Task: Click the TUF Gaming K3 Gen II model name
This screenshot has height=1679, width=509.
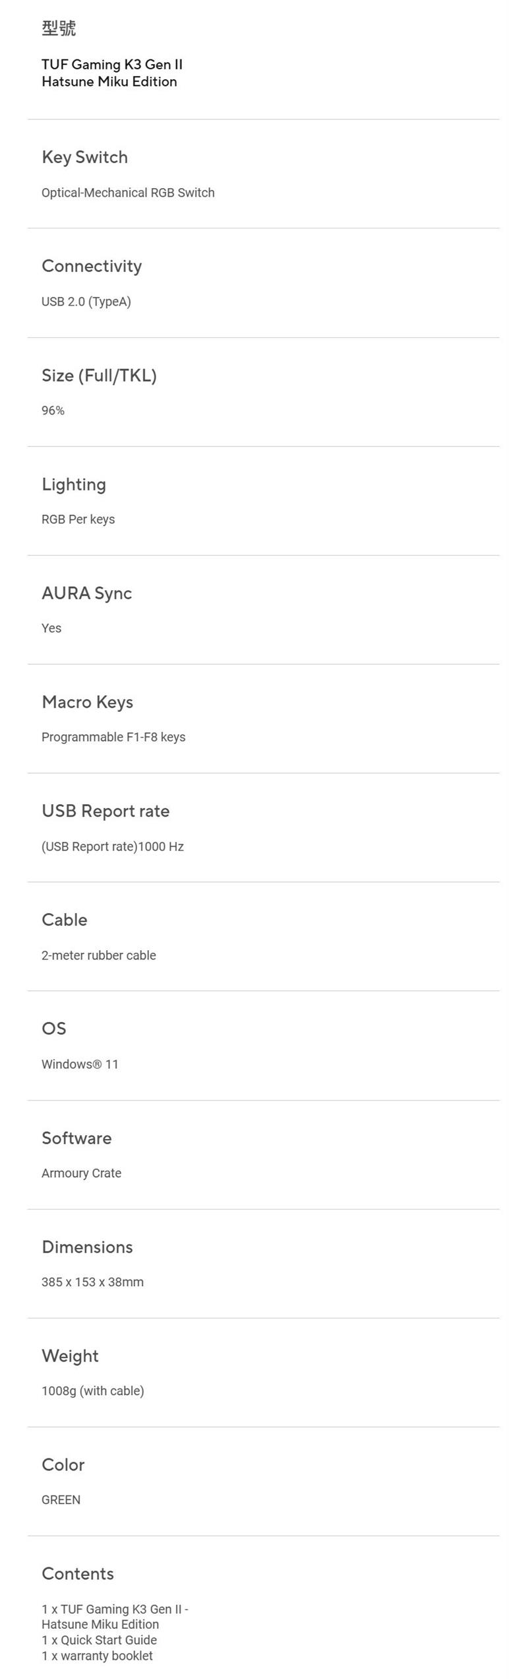Action: coord(111,73)
